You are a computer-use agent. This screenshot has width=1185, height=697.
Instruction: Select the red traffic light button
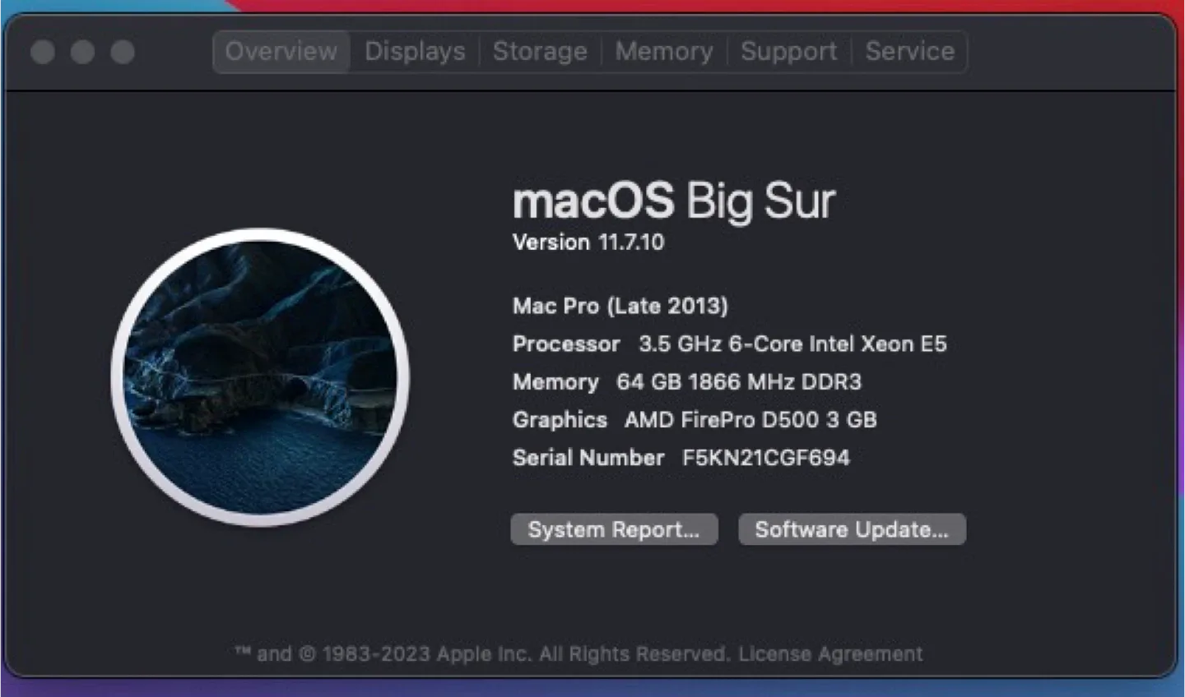[43, 52]
